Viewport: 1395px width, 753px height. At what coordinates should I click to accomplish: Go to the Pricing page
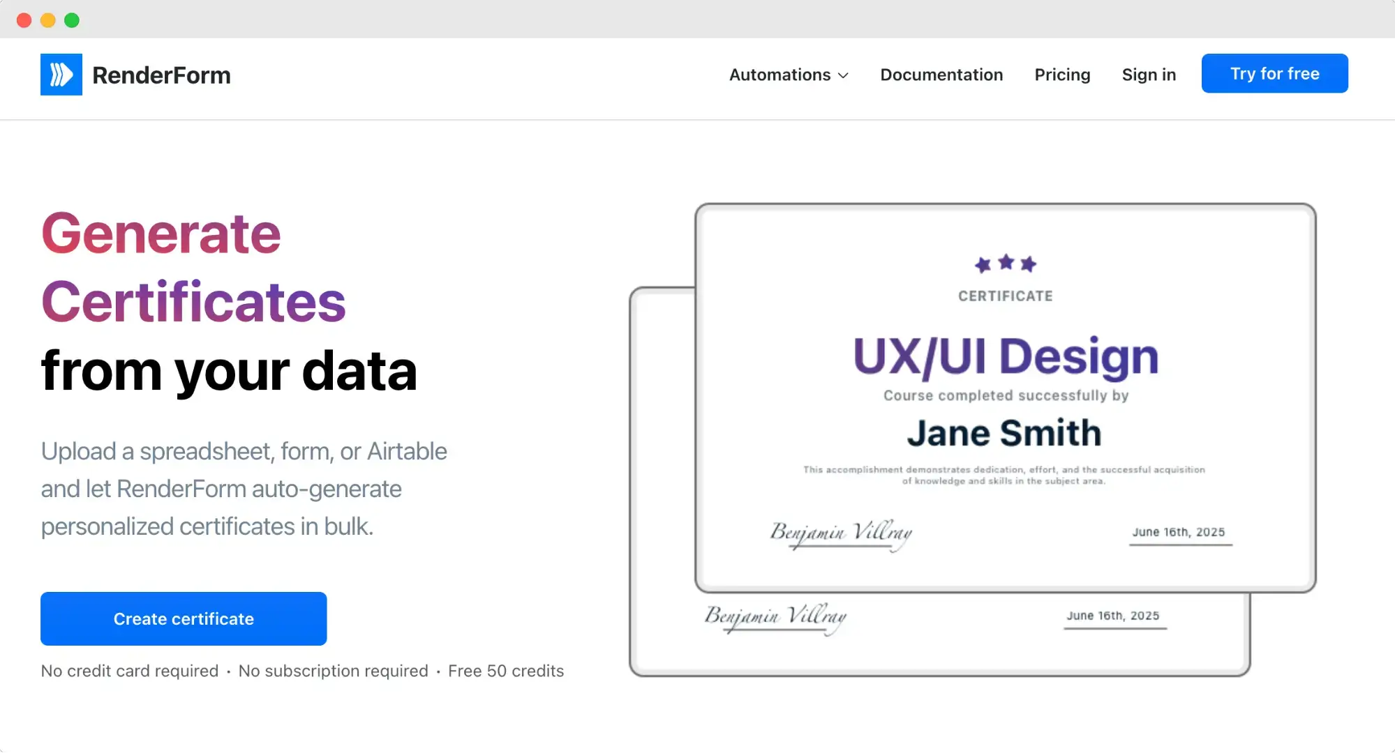(1062, 75)
